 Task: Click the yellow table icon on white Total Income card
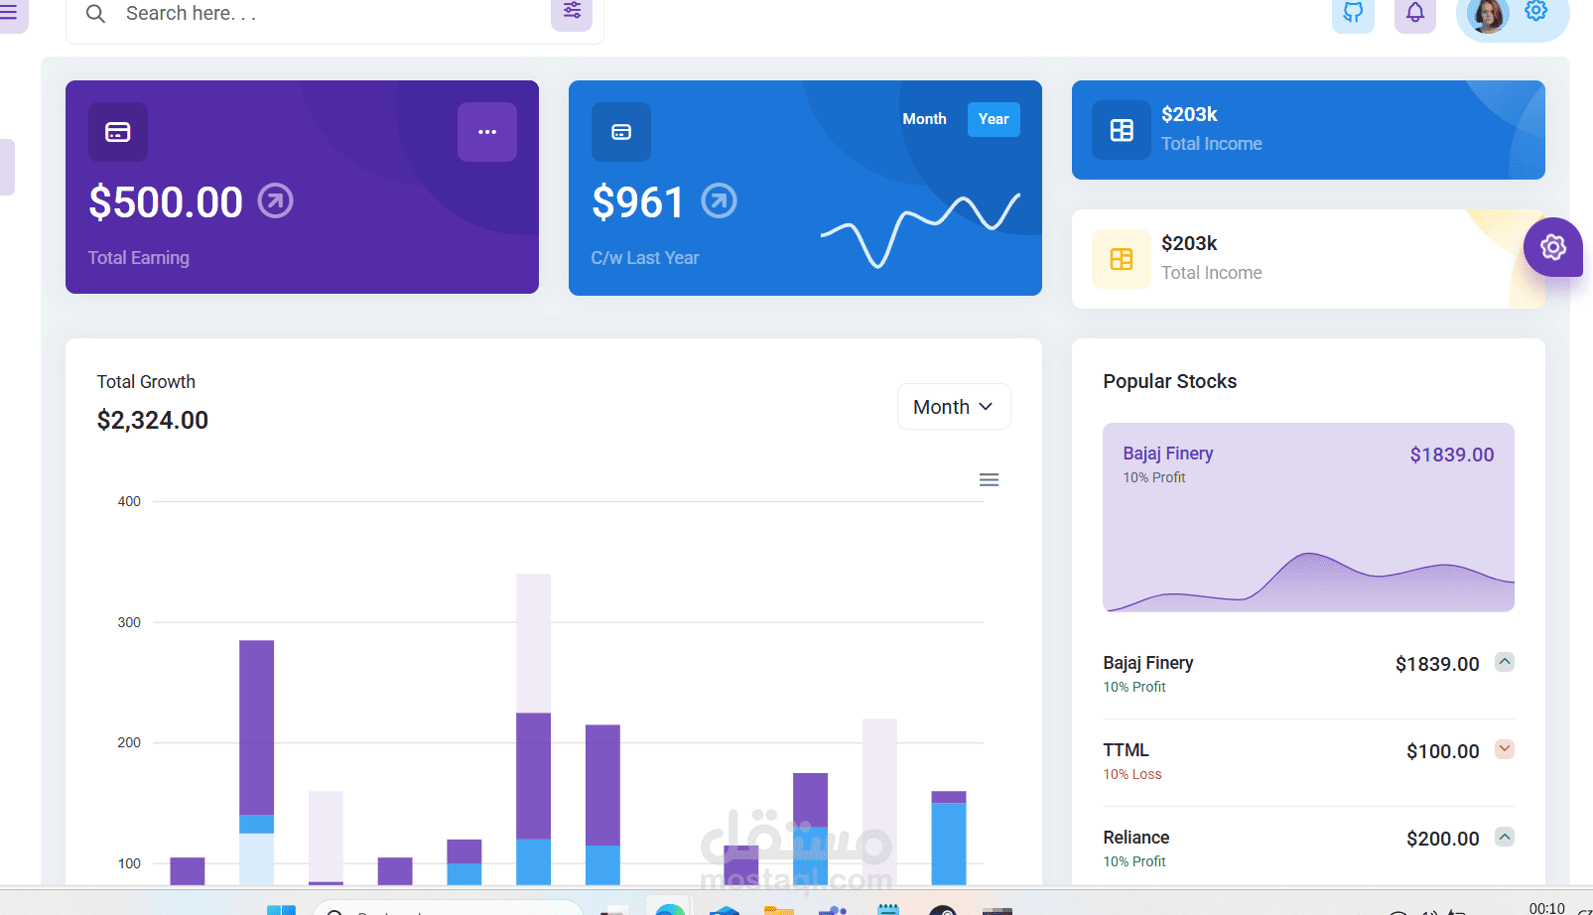[1122, 259]
